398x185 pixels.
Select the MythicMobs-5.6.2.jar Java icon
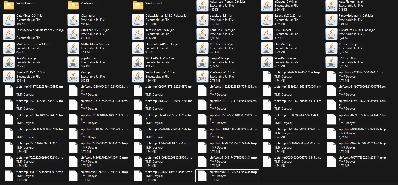click(73, 48)
